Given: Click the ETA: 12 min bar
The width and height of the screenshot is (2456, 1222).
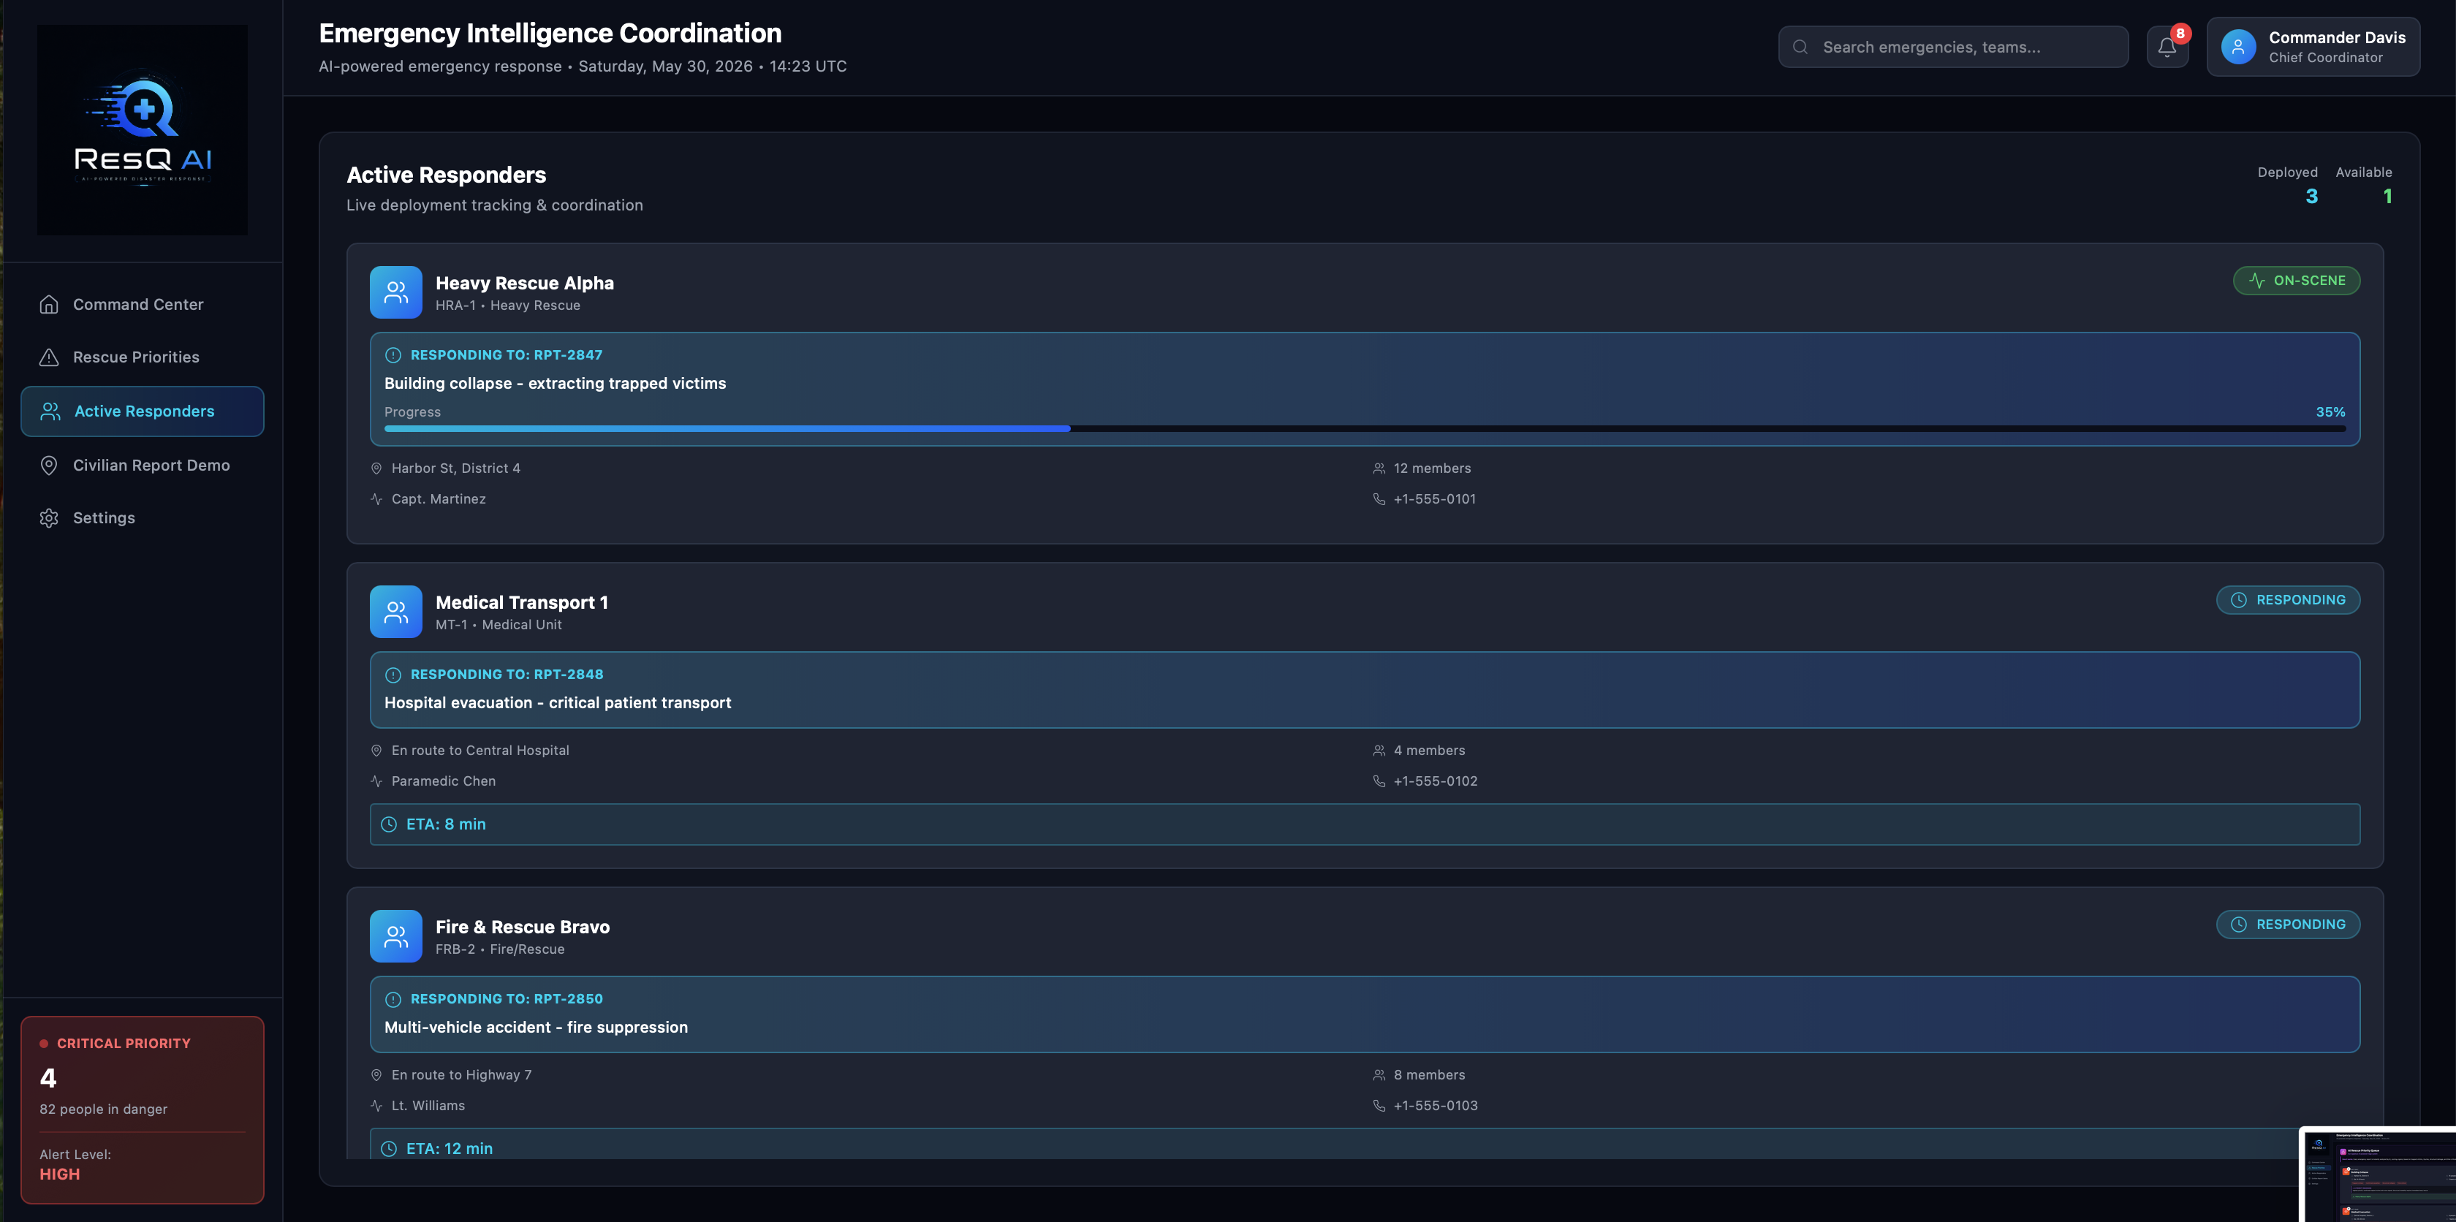Looking at the screenshot, I should (1365, 1145).
